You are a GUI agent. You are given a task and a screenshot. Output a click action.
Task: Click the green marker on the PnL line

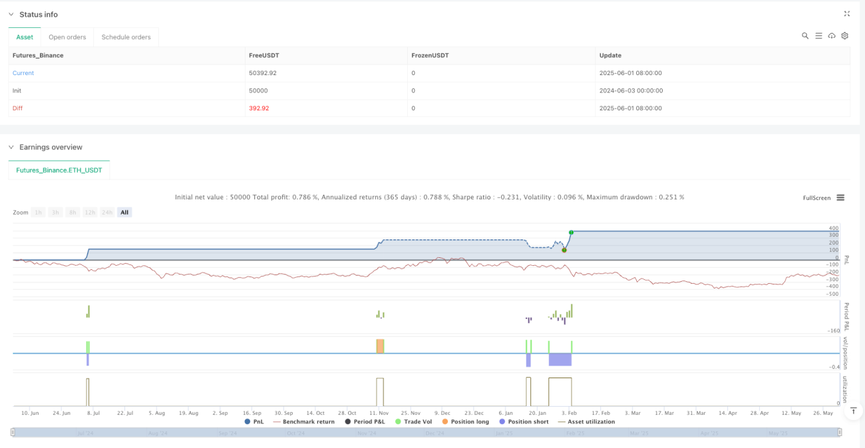[571, 232]
